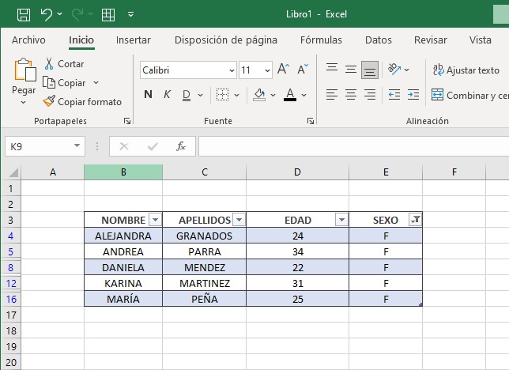Toggle bold with the N button
The image size is (509, 370).
point(148,95)
